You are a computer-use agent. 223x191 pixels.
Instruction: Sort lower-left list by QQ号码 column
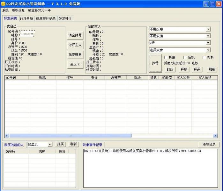coord(16,152)
